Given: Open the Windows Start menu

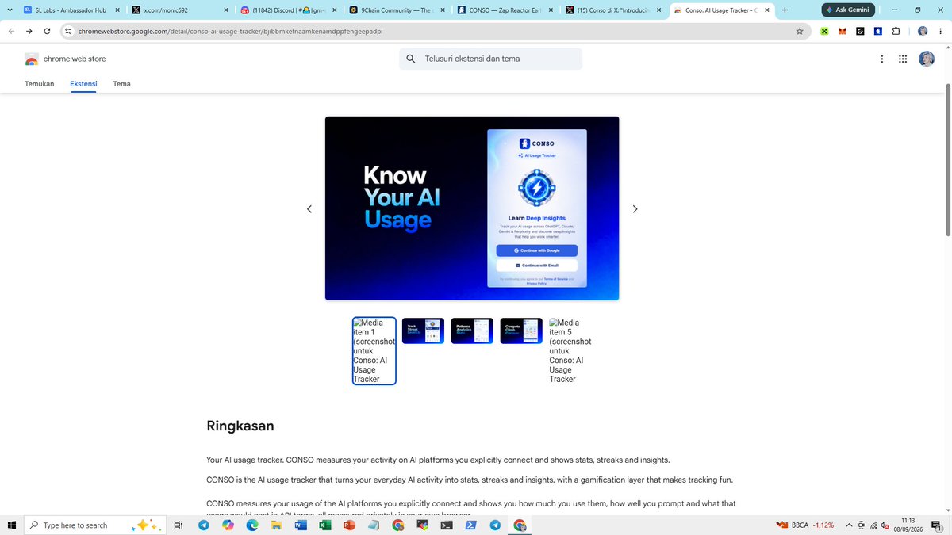Looking at the screenshot, I should (x=11, y=525).
